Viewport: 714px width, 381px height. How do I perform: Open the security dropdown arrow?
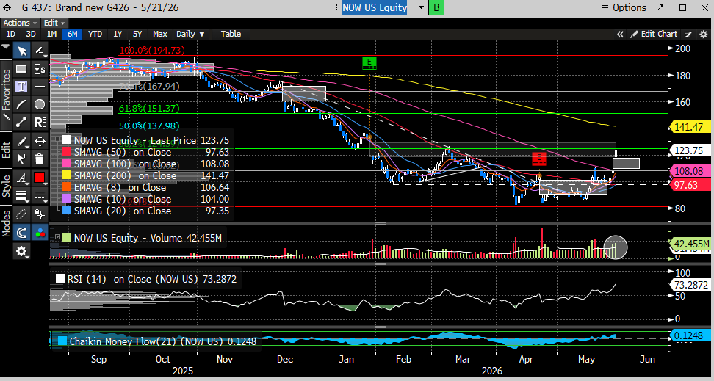point(421,8)
